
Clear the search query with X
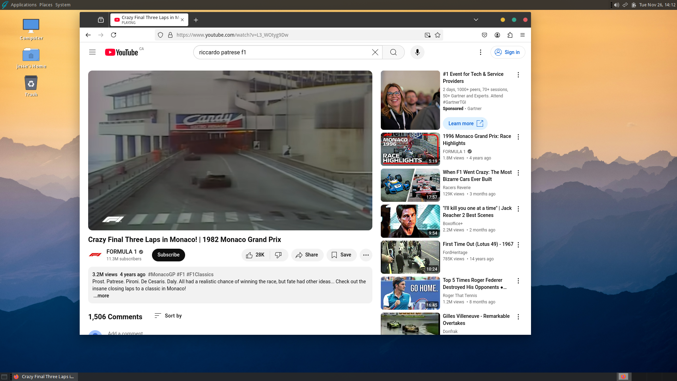(x=375, y=52)
